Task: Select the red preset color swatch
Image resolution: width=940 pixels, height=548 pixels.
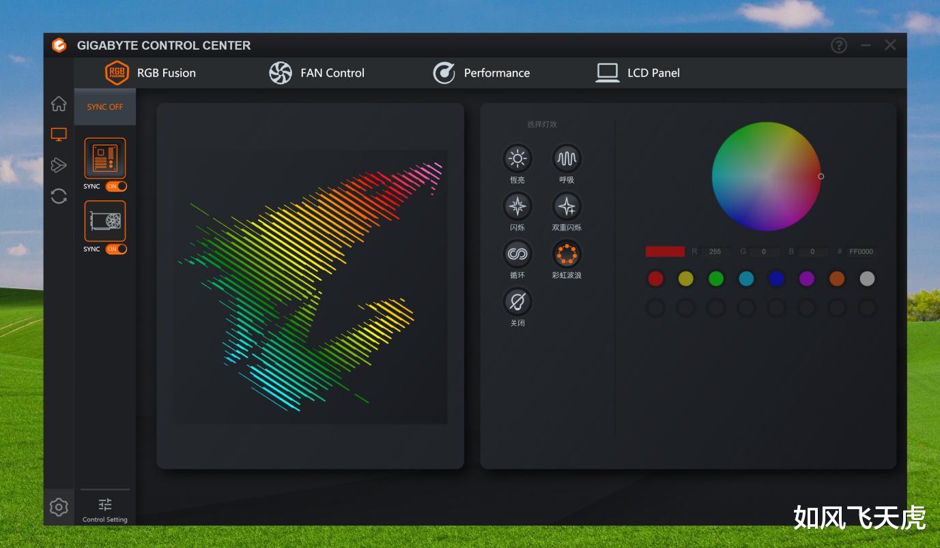Action: click(x=655, y=278)
